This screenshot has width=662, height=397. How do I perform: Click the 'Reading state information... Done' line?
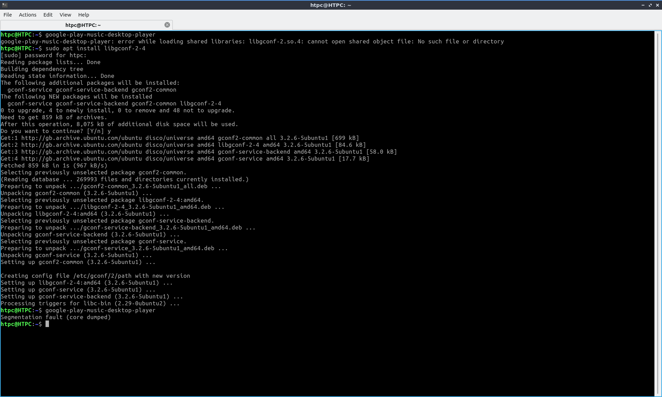58,76
